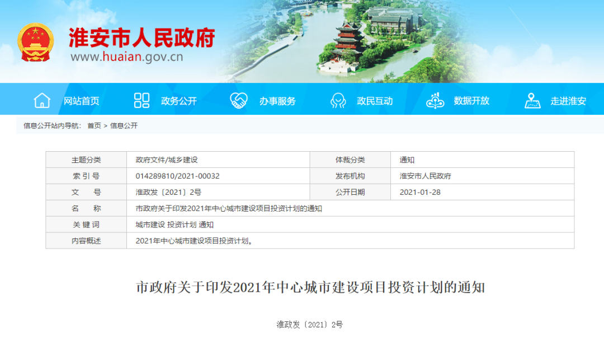
Task: Click the 主题分类 label cell
Action: pyautogui.click(x=86, y=160)
